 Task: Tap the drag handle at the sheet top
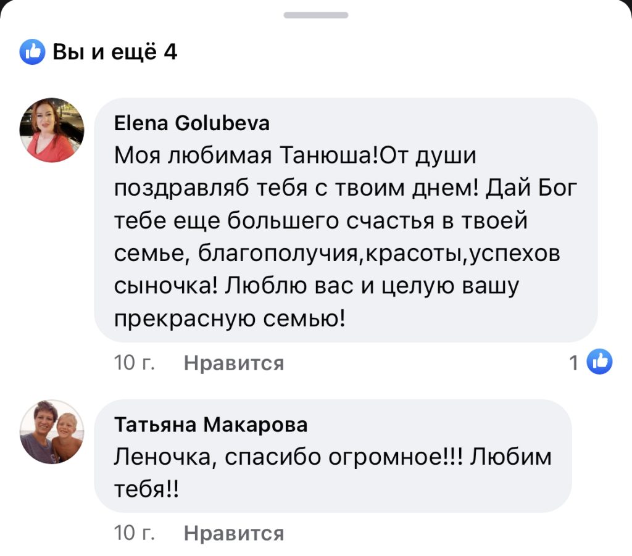pyautogui.click(x=316, y=15)
